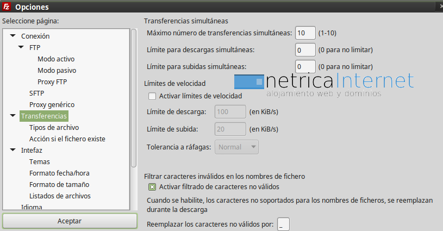This screenshot has height=231, width=443.
Task: Click the replacement character input field
Action: [283, 224]
